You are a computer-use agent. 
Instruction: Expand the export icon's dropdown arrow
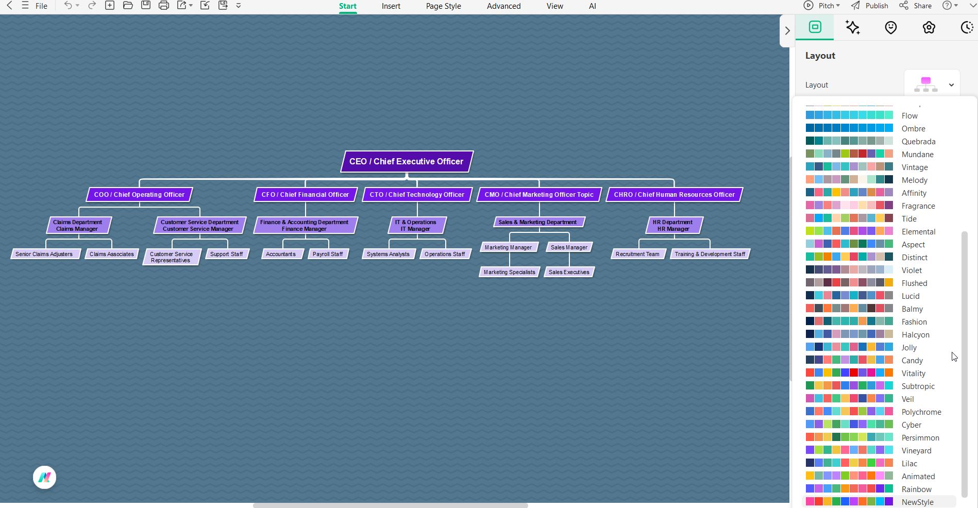tap(191, 6)
